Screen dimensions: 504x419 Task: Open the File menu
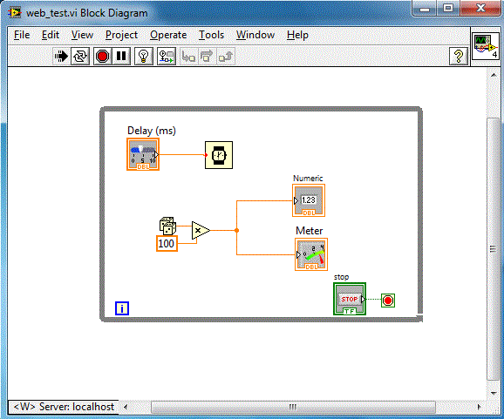tap(22, 35)
